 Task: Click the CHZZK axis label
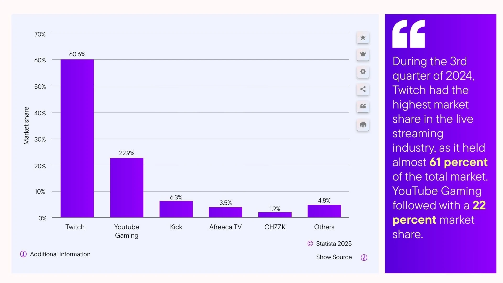coord(275,227)
